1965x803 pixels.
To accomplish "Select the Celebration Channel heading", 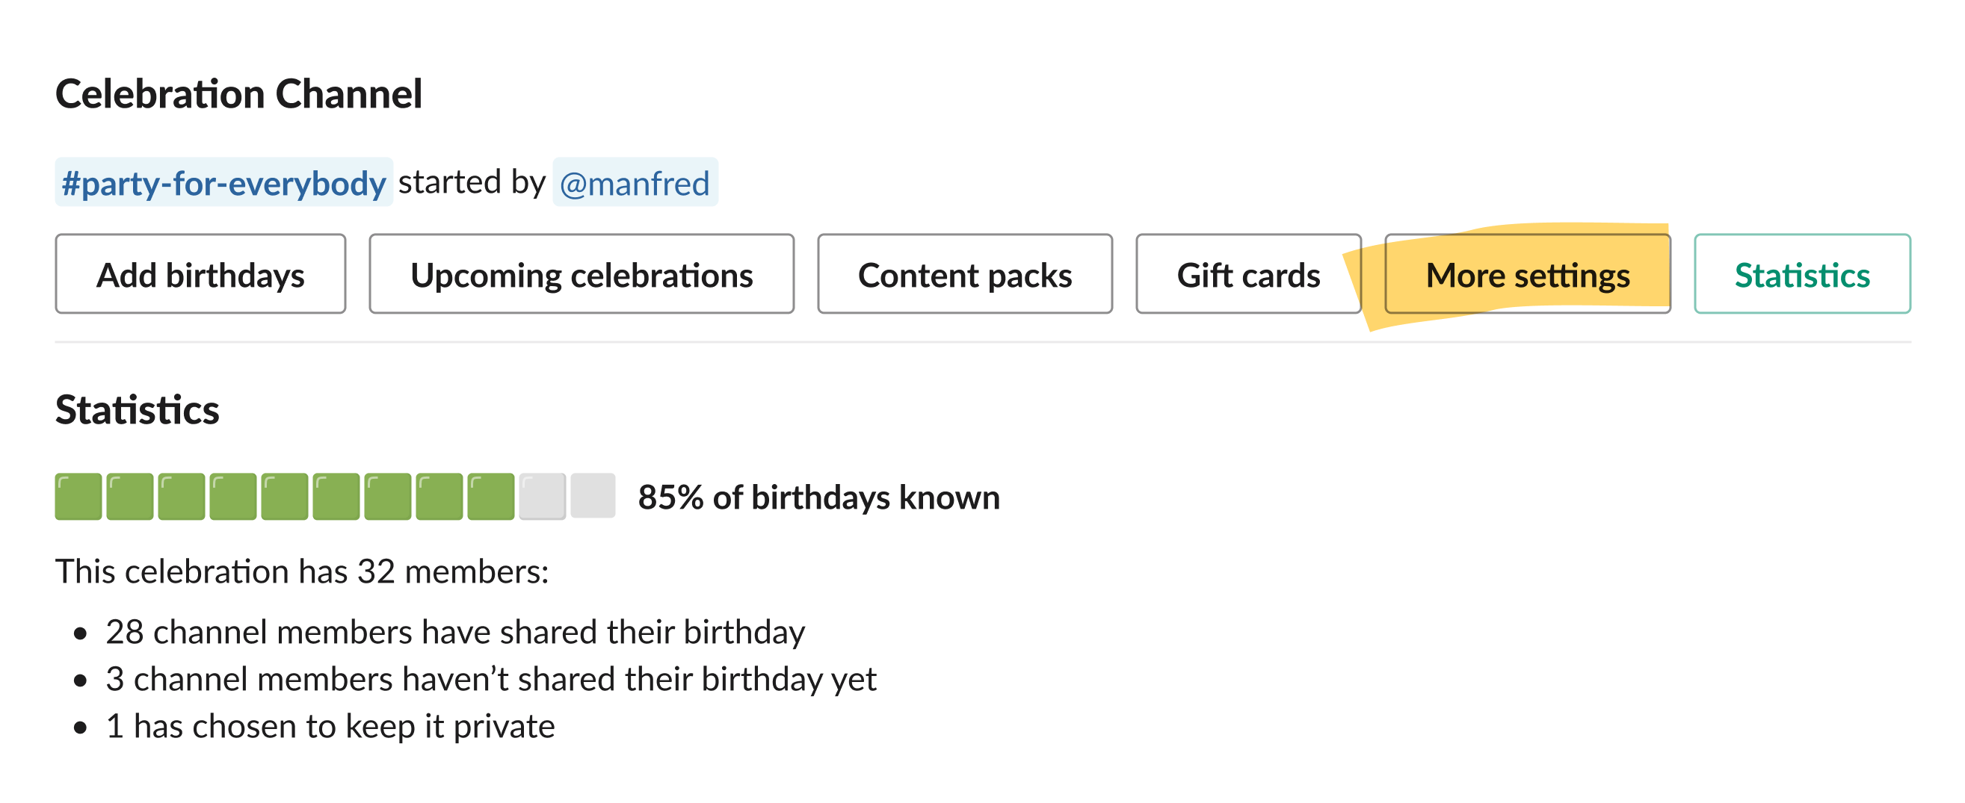I will [x=240, y=94].
